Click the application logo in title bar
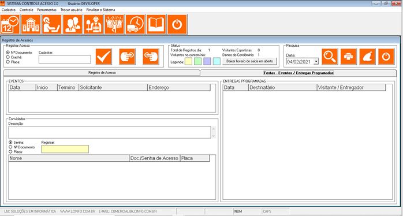This screenshot has width=403, height=216. click(x=2, y=3)
